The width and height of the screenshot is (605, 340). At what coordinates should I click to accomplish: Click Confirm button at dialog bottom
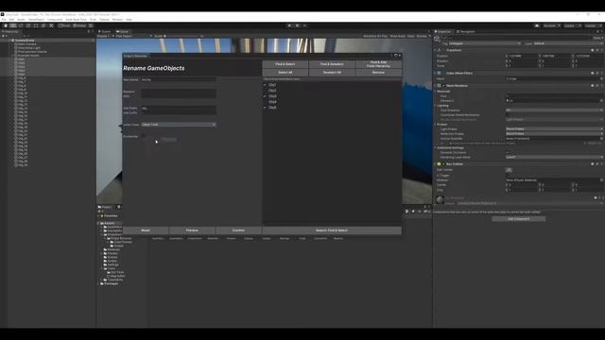point(239,230)
